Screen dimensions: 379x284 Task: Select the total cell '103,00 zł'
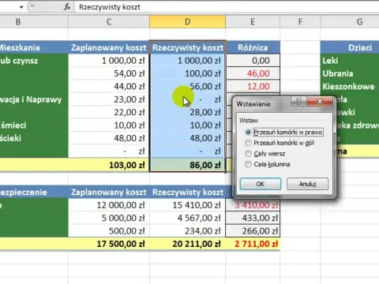click(x=109, y=165)
